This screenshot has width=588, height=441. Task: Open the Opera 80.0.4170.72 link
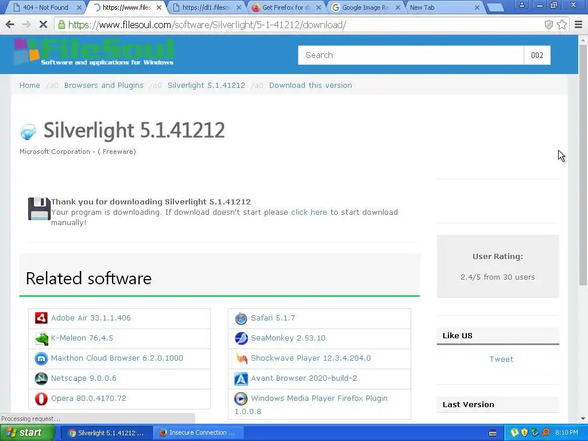tap(88, 399)
